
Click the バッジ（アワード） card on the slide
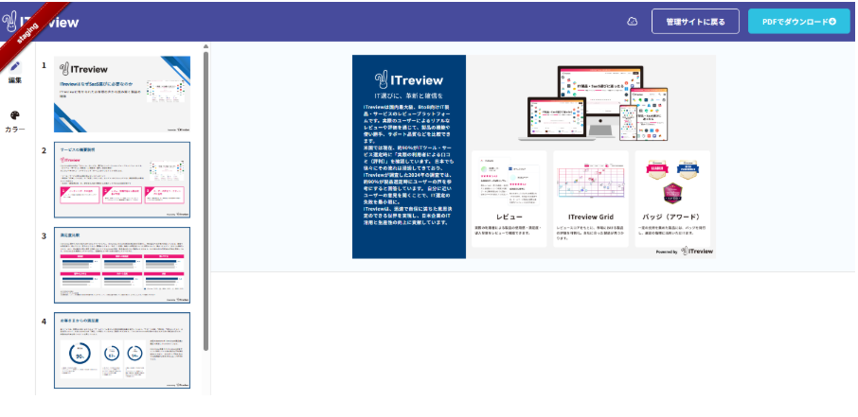(x=672, y=199)
